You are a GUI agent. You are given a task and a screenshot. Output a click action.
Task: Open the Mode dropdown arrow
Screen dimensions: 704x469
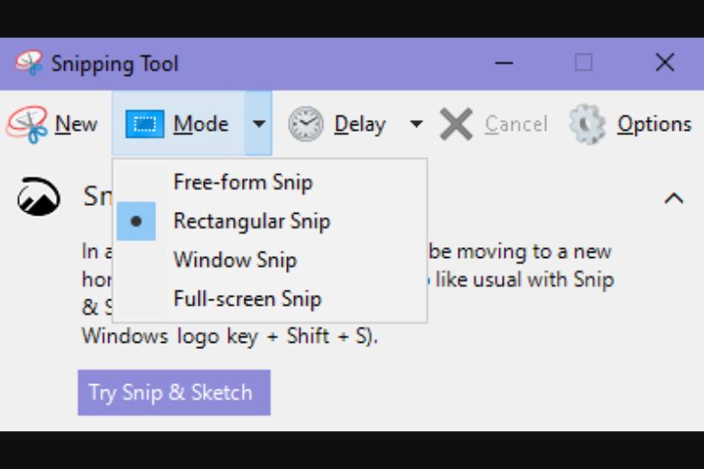pyautogui.click(x=258, y=124)
